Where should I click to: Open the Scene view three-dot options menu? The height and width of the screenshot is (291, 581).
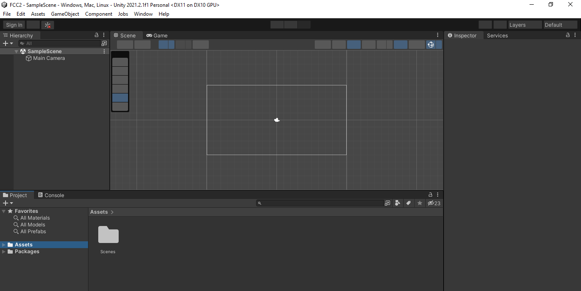point(438,35)
